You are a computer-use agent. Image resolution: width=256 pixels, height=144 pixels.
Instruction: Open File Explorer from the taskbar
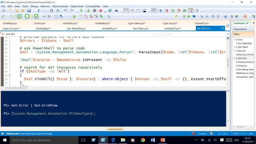(x=123, y=140)
